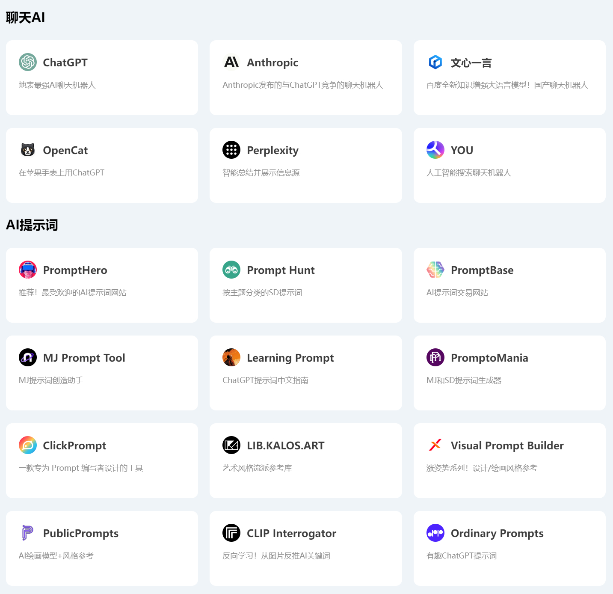This screenshot has height=594, width=613.
Task: Click the AI提示词 section heading
Action: click(32, 225)
